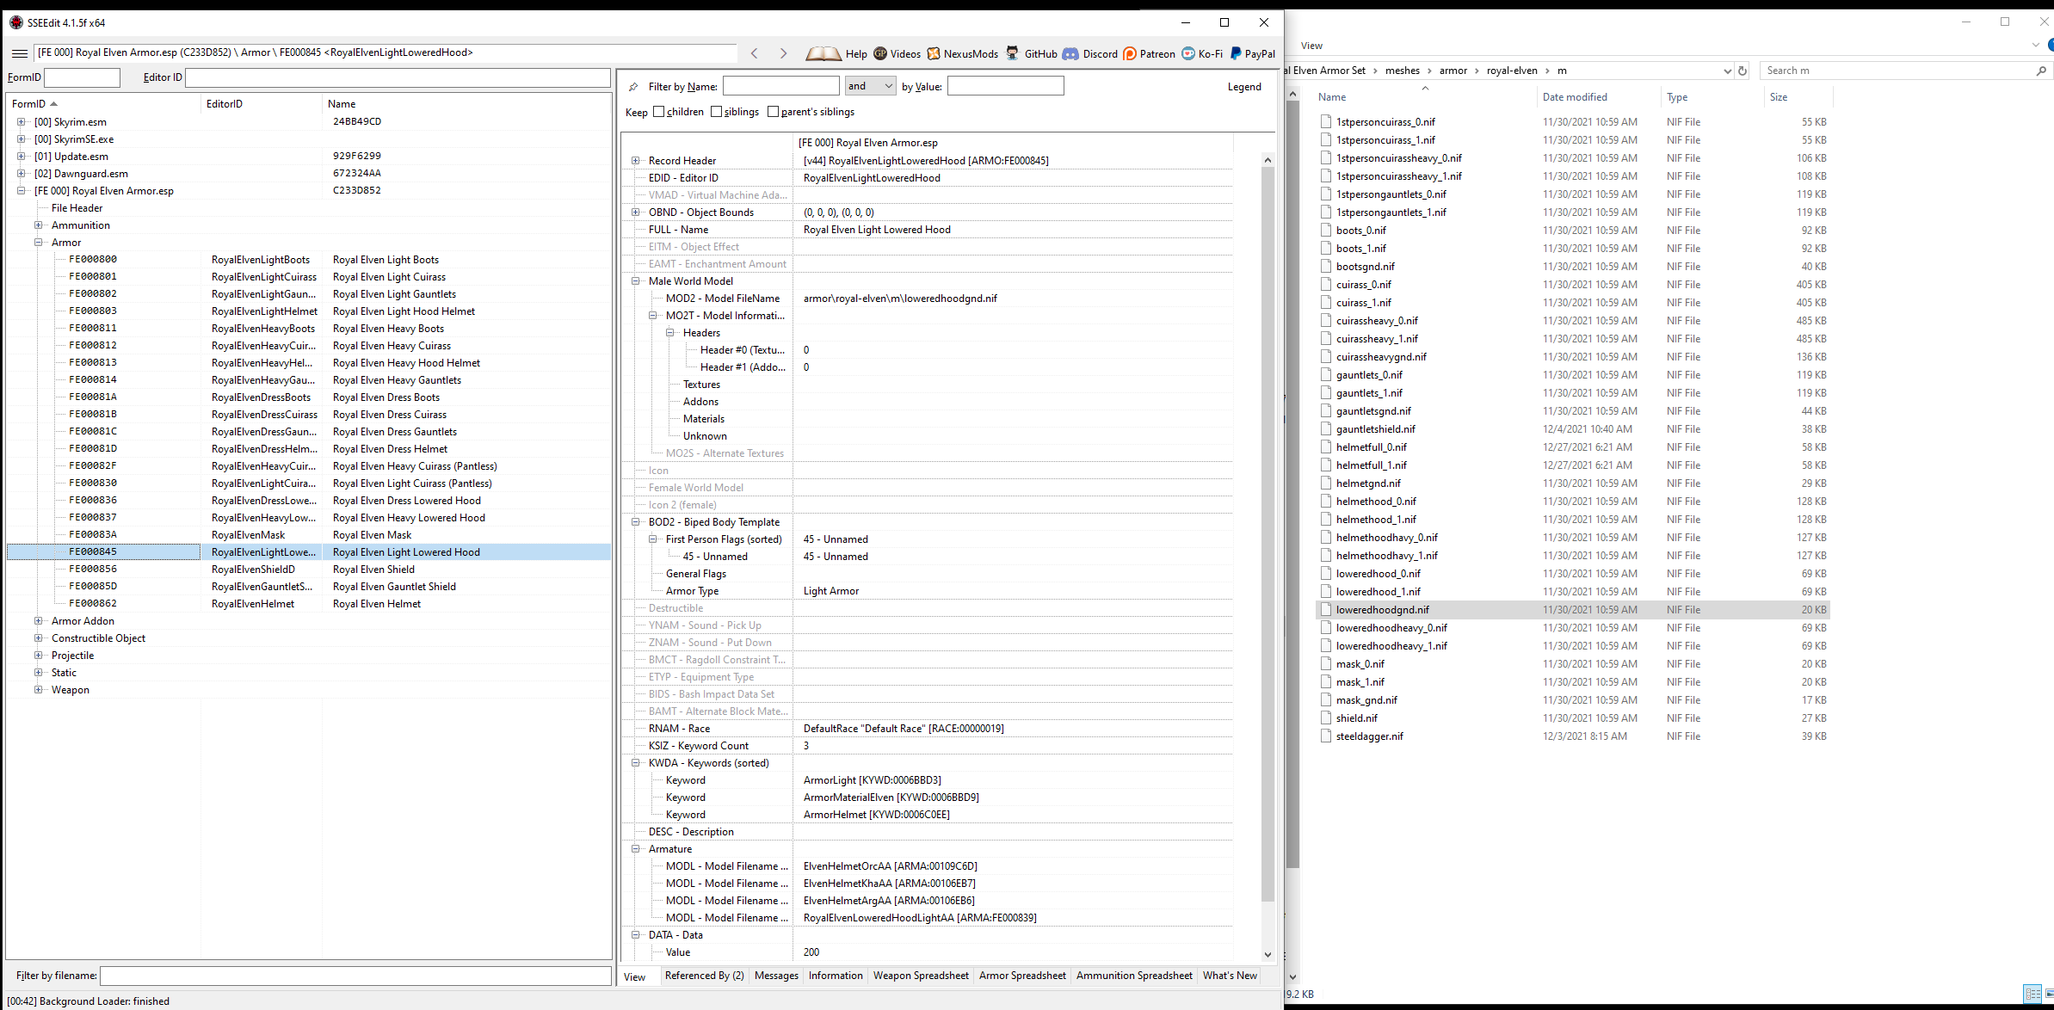Focus the Editor ID search field

[398, 77]
